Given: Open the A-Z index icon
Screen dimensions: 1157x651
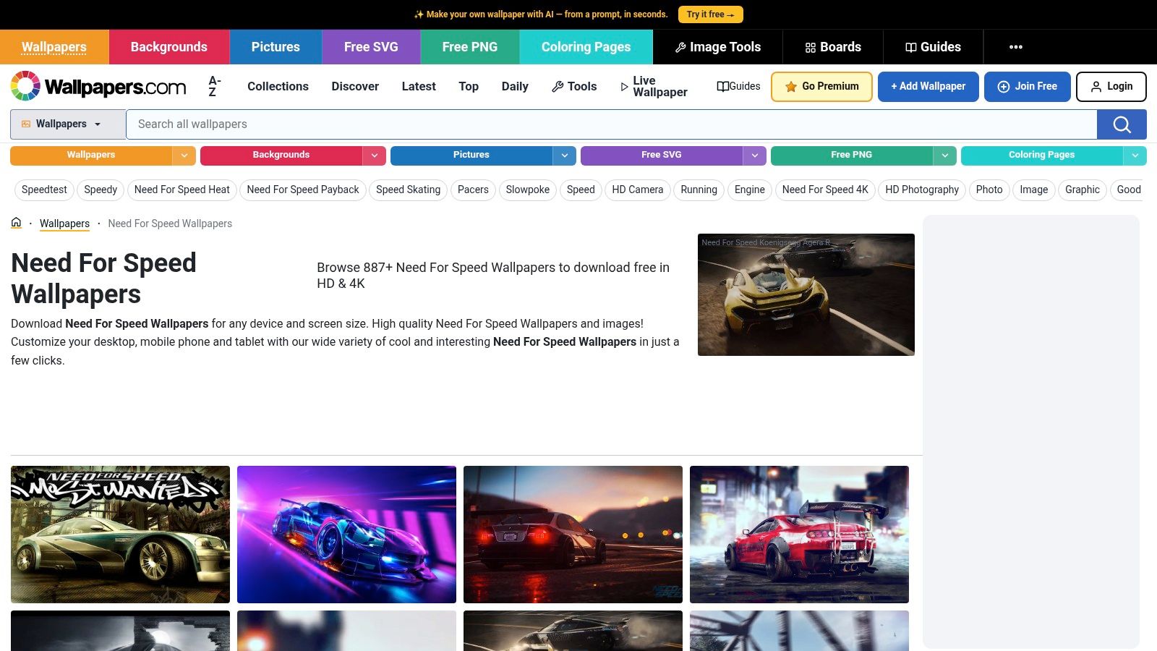Looking at the screenshot, I should point(214,86).
